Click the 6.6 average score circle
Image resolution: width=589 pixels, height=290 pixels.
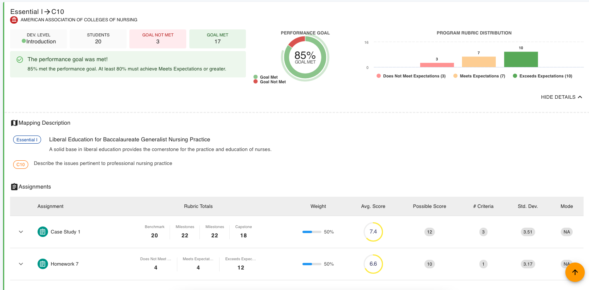(x=373, y=264)
